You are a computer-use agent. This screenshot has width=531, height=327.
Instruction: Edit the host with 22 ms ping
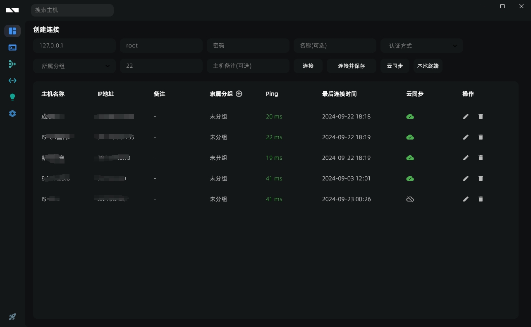[x=466, y=137]
